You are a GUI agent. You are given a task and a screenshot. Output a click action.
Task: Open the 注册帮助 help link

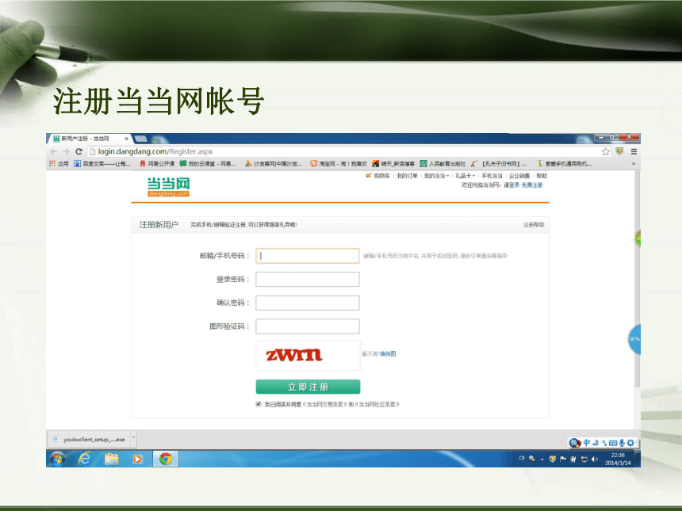tap(534, 225)
